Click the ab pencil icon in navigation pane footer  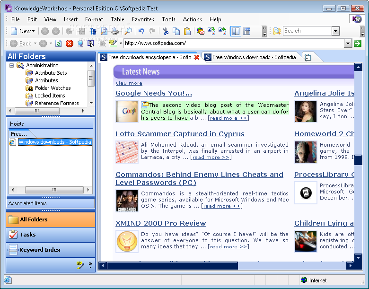(80, 265)
